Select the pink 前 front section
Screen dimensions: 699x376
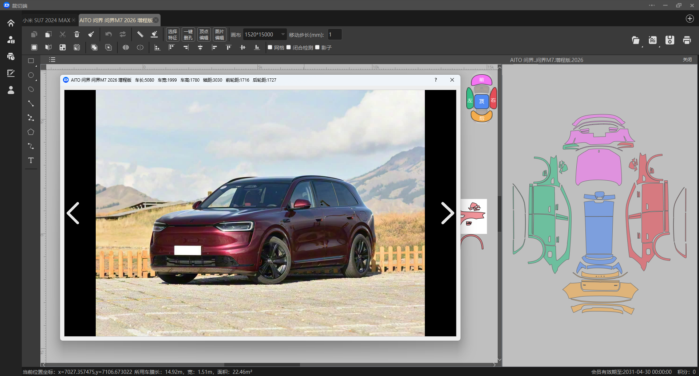click(x=482, y=80)
